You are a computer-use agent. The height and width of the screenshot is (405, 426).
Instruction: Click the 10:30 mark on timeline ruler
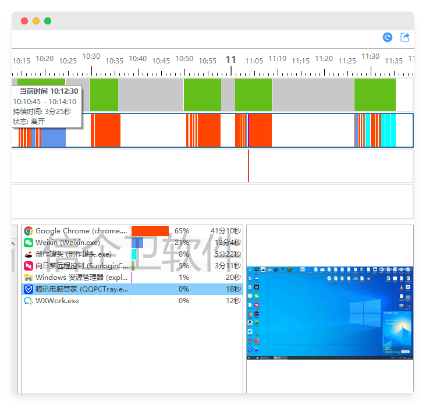91,57
